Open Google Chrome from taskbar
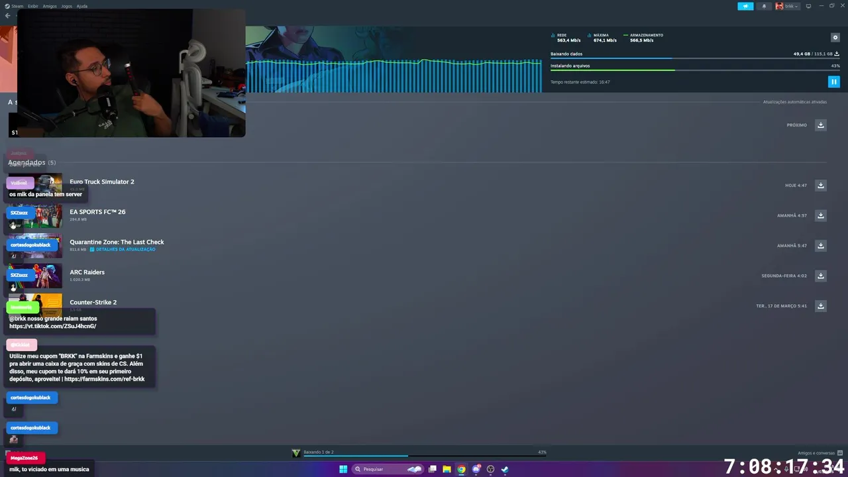 tap(462, 469)
